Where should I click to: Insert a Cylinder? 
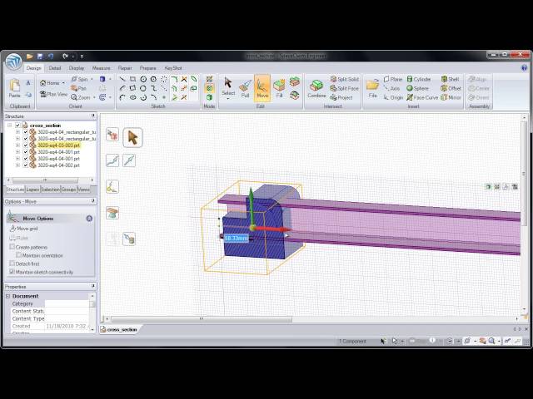(419, 79)
